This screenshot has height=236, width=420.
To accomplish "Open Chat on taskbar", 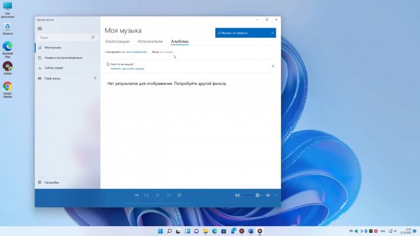I will coord(196,231).
